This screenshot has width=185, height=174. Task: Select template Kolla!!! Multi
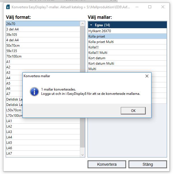click(x=127, y=53)
